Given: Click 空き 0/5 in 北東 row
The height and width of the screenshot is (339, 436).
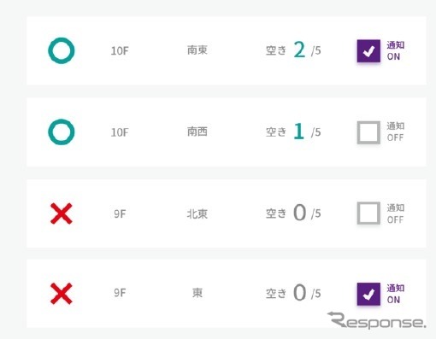Looking at the screenshot, I should 293,213.
